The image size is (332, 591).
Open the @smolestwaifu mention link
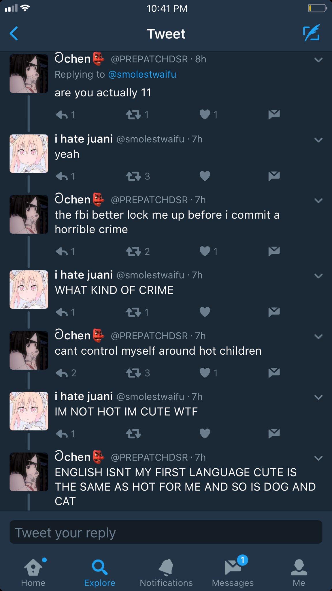click(142, 74)
